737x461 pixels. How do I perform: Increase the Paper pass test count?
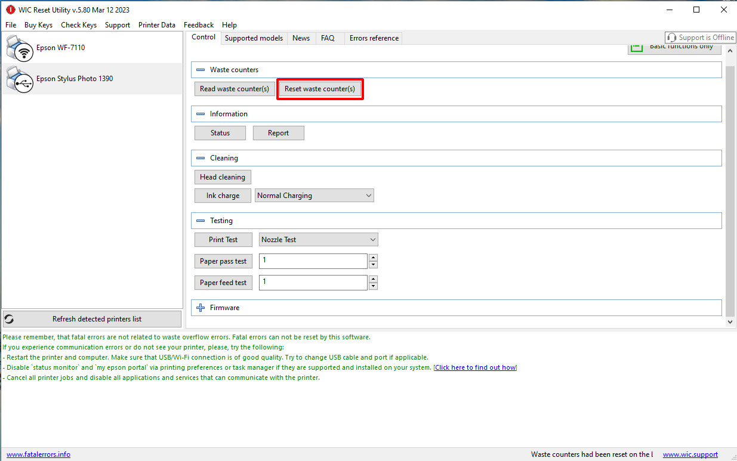[x=373, y=258]
